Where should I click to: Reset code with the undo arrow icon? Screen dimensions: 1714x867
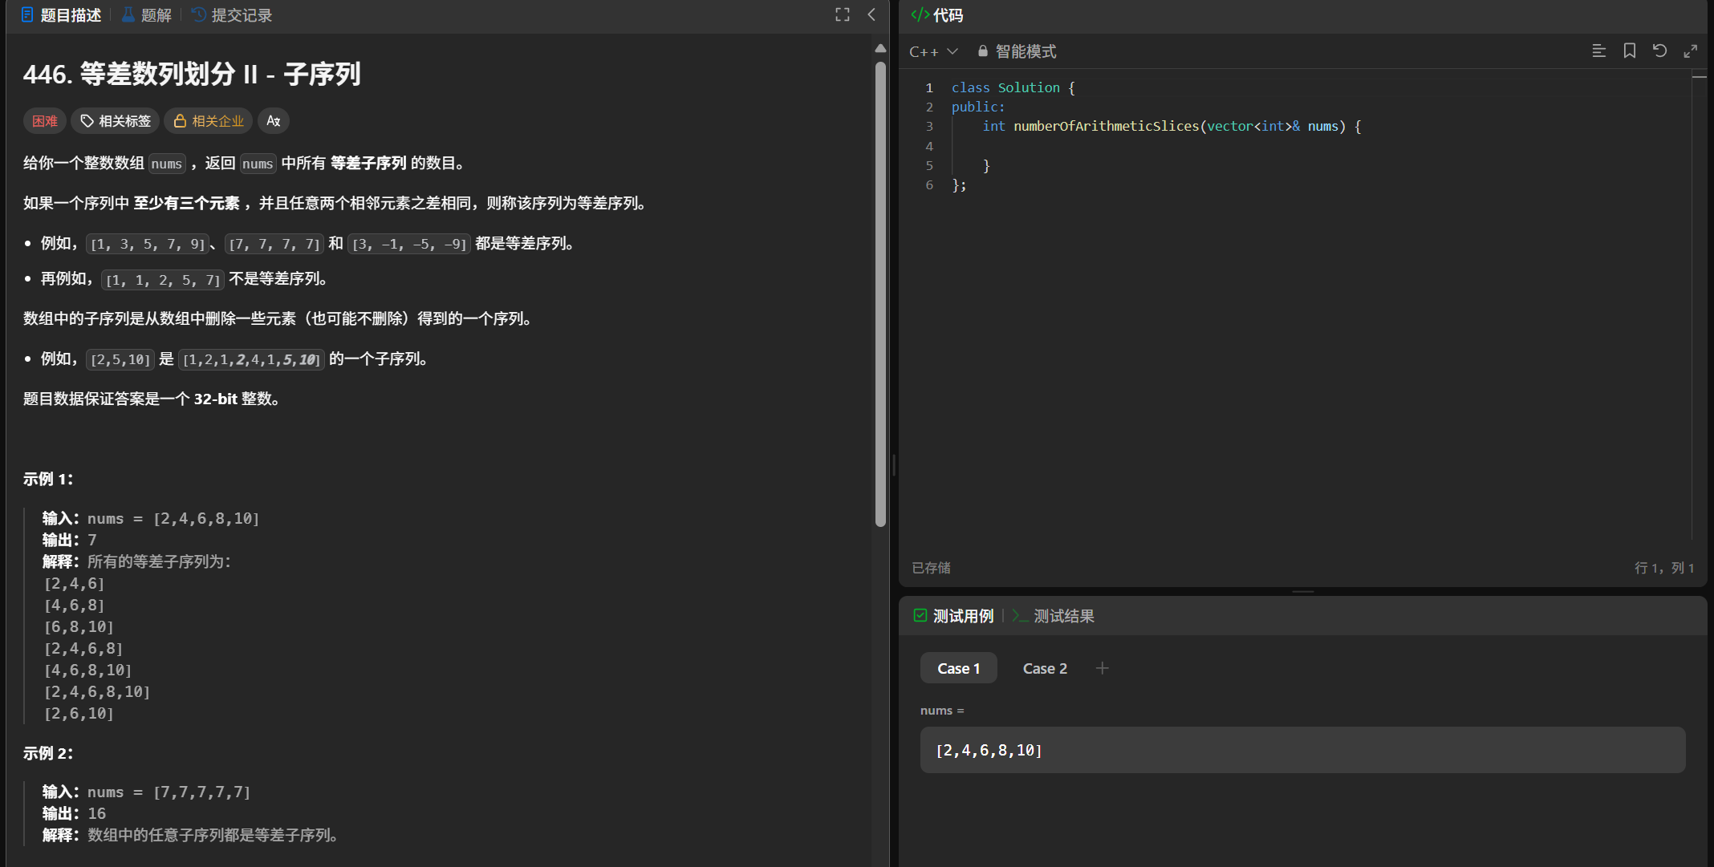point(1659,51)
